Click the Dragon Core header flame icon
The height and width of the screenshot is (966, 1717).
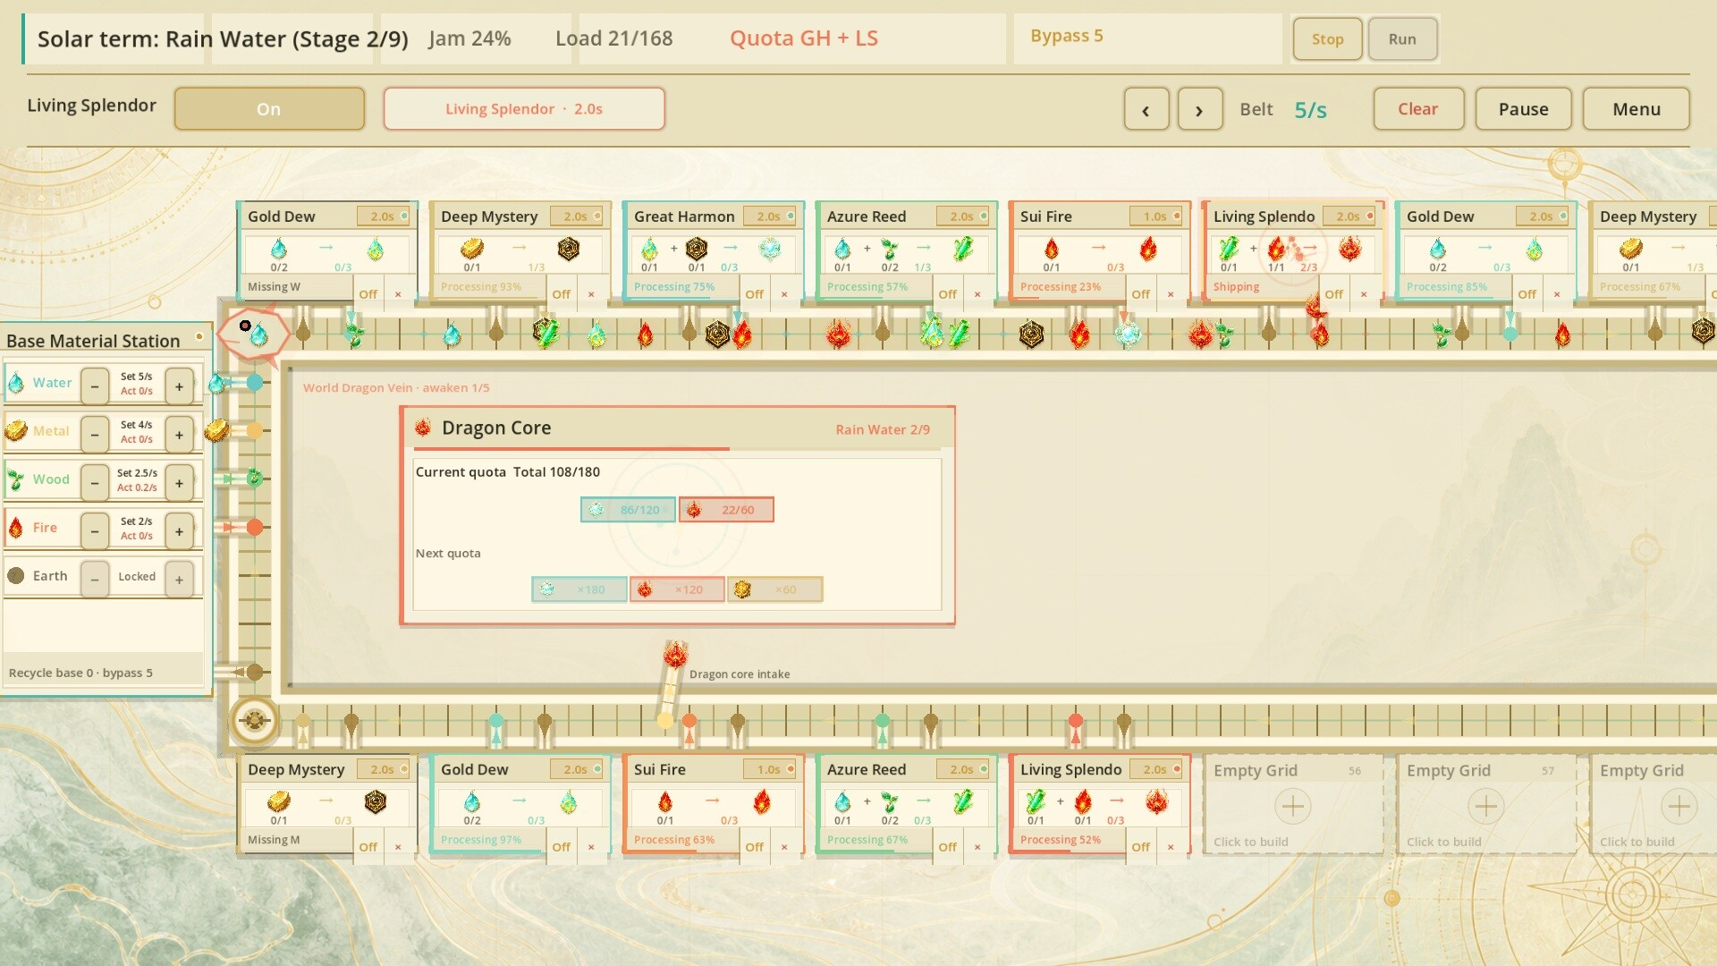423,428
